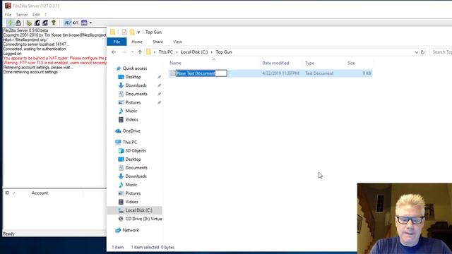Open FileZilla Server Edit menu

click(x=36, y=14)
